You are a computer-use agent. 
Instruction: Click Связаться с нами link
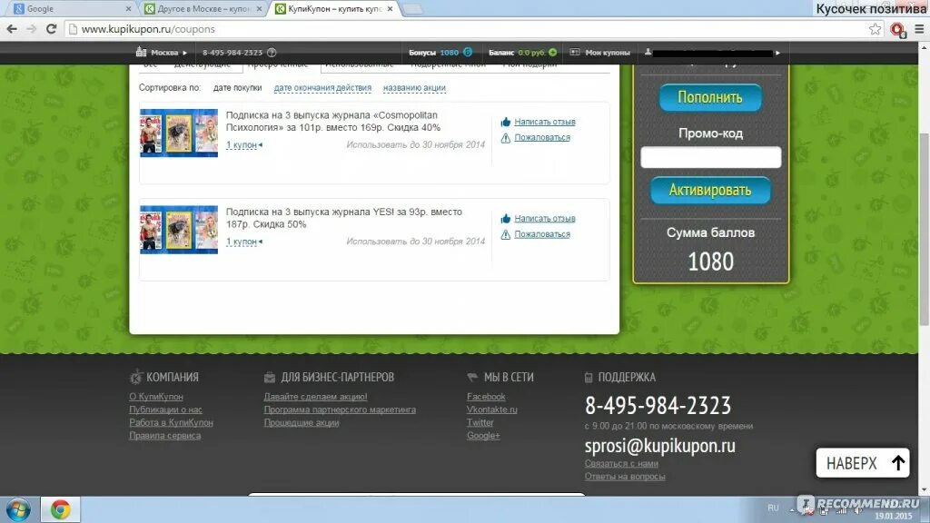point(621,463)
